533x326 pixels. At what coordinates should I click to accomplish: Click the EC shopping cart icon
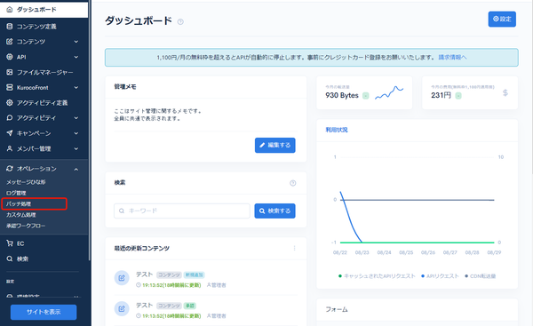(x=10, y=243)
